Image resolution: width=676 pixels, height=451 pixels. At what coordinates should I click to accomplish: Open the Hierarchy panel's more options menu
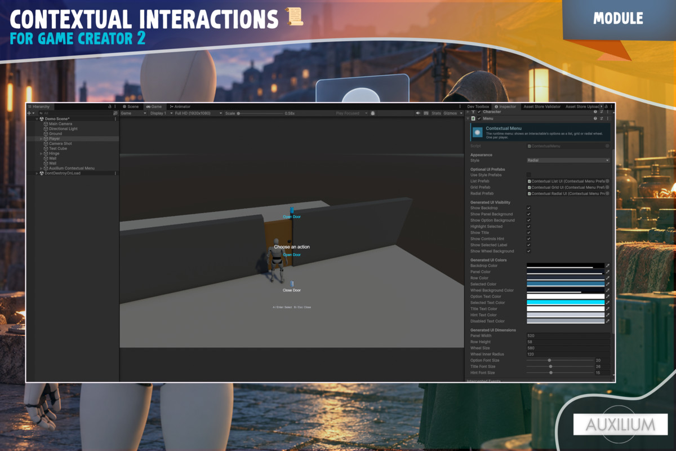[x=115, y=107]
